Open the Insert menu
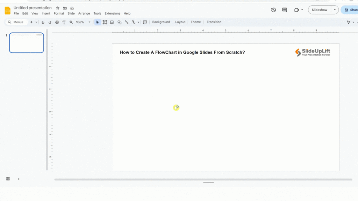This screenshot has width=358, height=201. click(x=46, y=13)
